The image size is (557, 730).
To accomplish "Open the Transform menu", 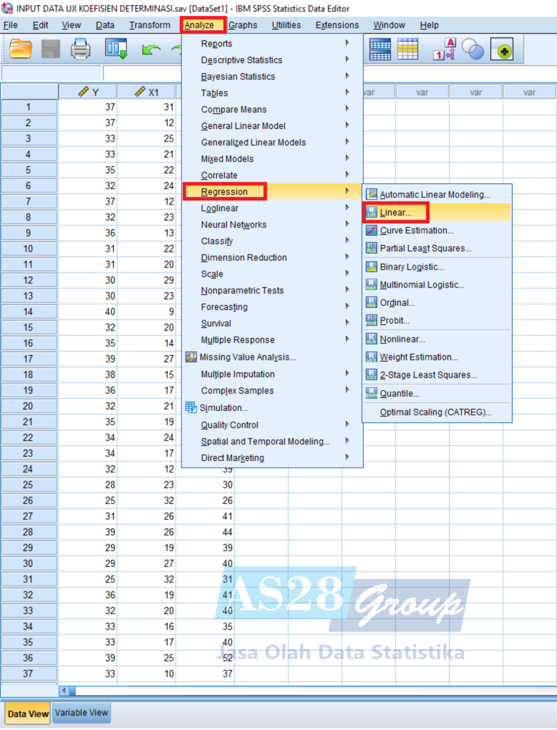I will pyautogui.click(x=149, y=25).
